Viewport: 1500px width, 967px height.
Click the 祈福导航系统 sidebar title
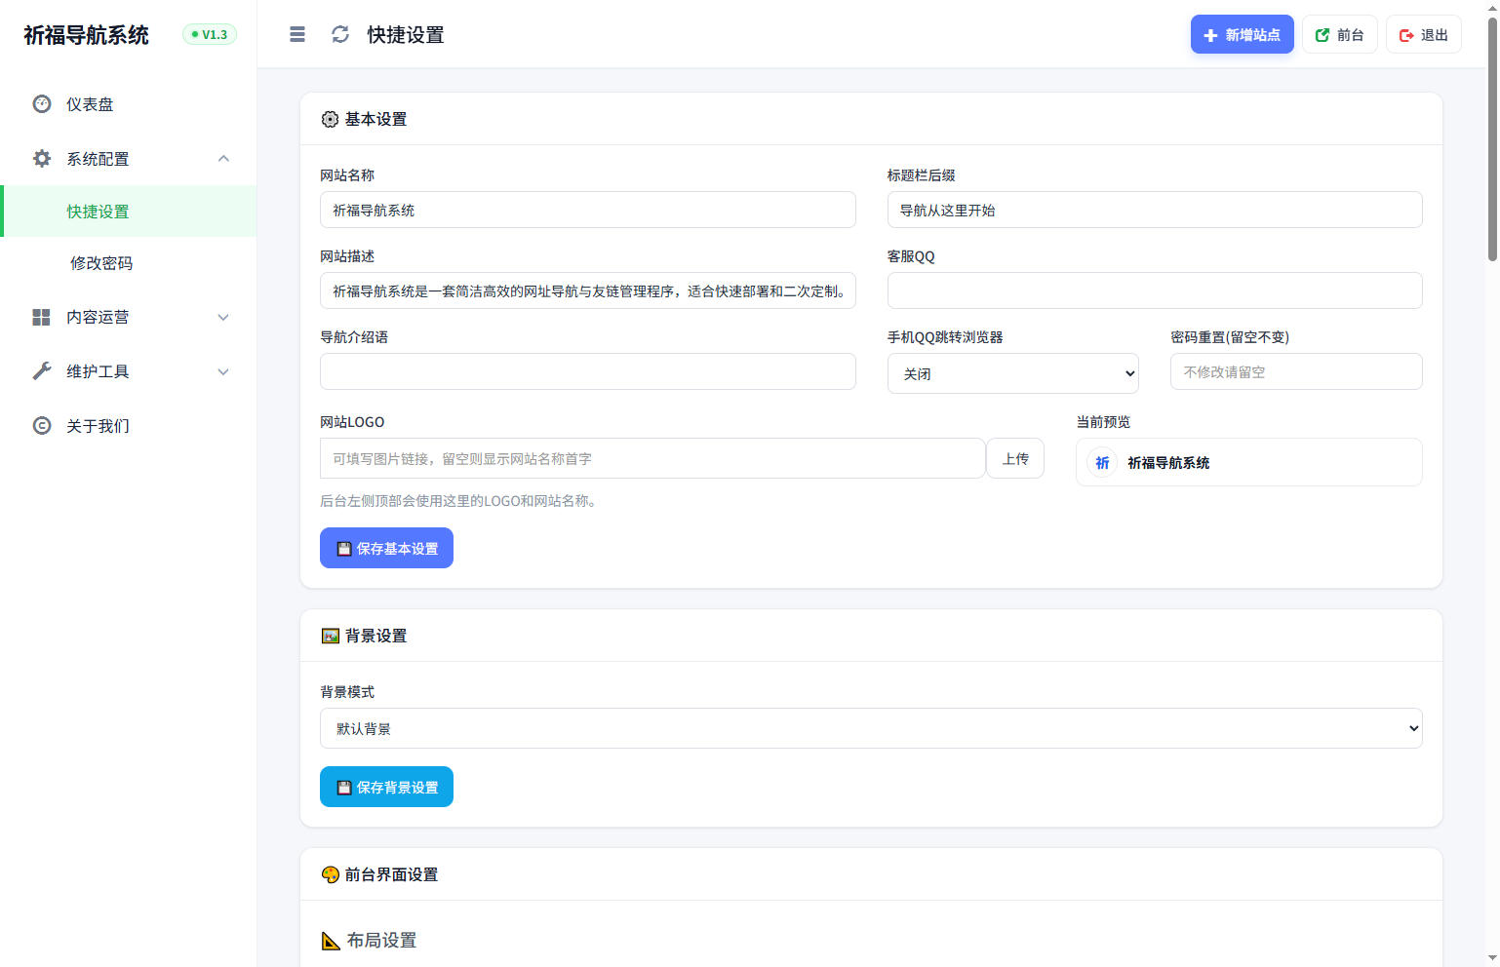coord(86,35)
